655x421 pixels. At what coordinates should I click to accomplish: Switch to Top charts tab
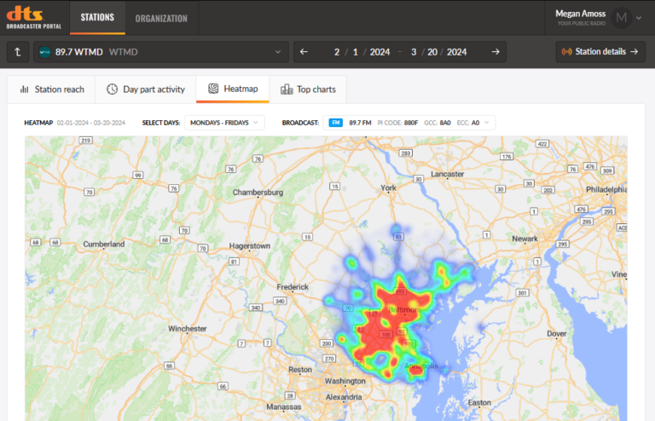click(x=308, y=89)
